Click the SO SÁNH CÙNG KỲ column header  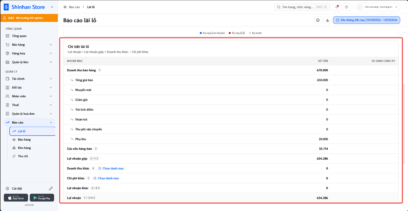383,61
